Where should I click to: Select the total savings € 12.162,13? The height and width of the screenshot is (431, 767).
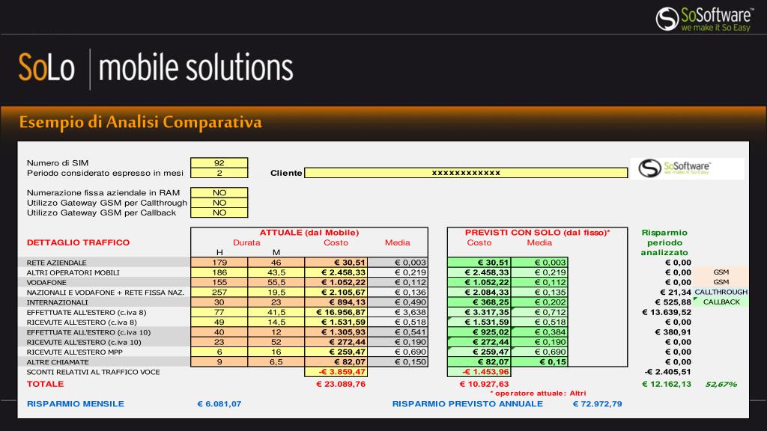pos(667,384)
